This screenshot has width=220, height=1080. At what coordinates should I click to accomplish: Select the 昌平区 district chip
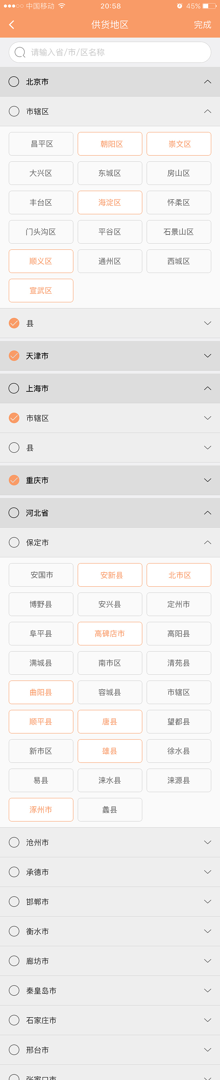point(41,144)
